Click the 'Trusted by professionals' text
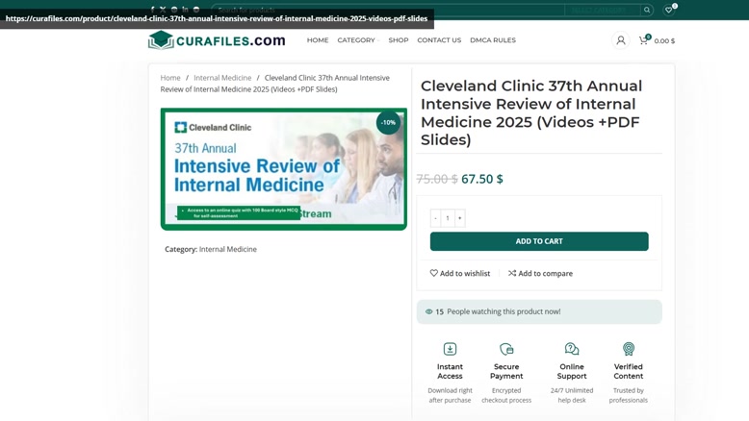The width and height of the screenshot is (749, 421). click(629, 395)
